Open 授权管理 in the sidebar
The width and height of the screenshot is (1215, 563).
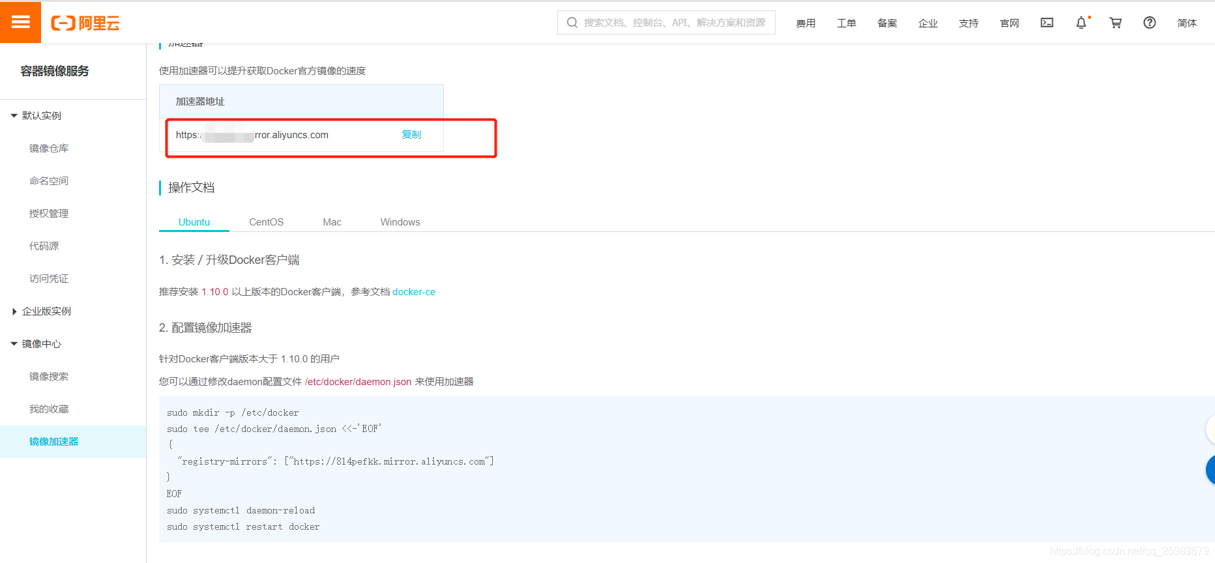49,214
